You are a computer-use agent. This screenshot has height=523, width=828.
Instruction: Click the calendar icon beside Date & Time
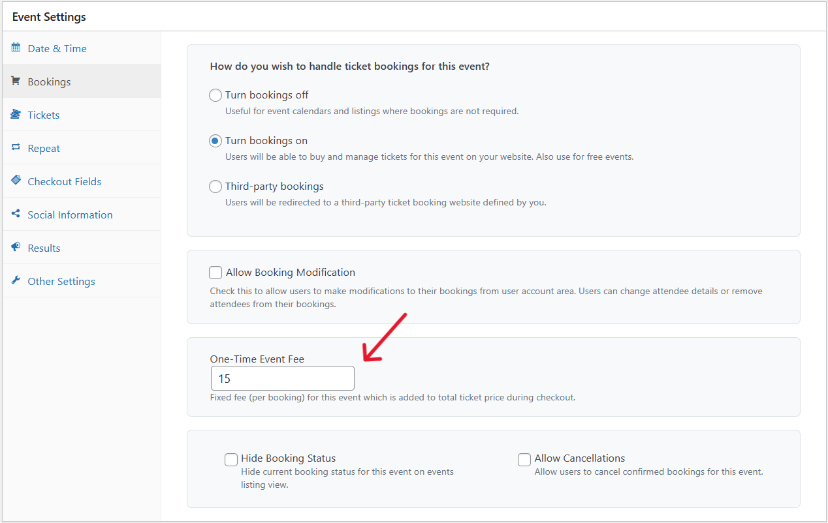point(16,48)
